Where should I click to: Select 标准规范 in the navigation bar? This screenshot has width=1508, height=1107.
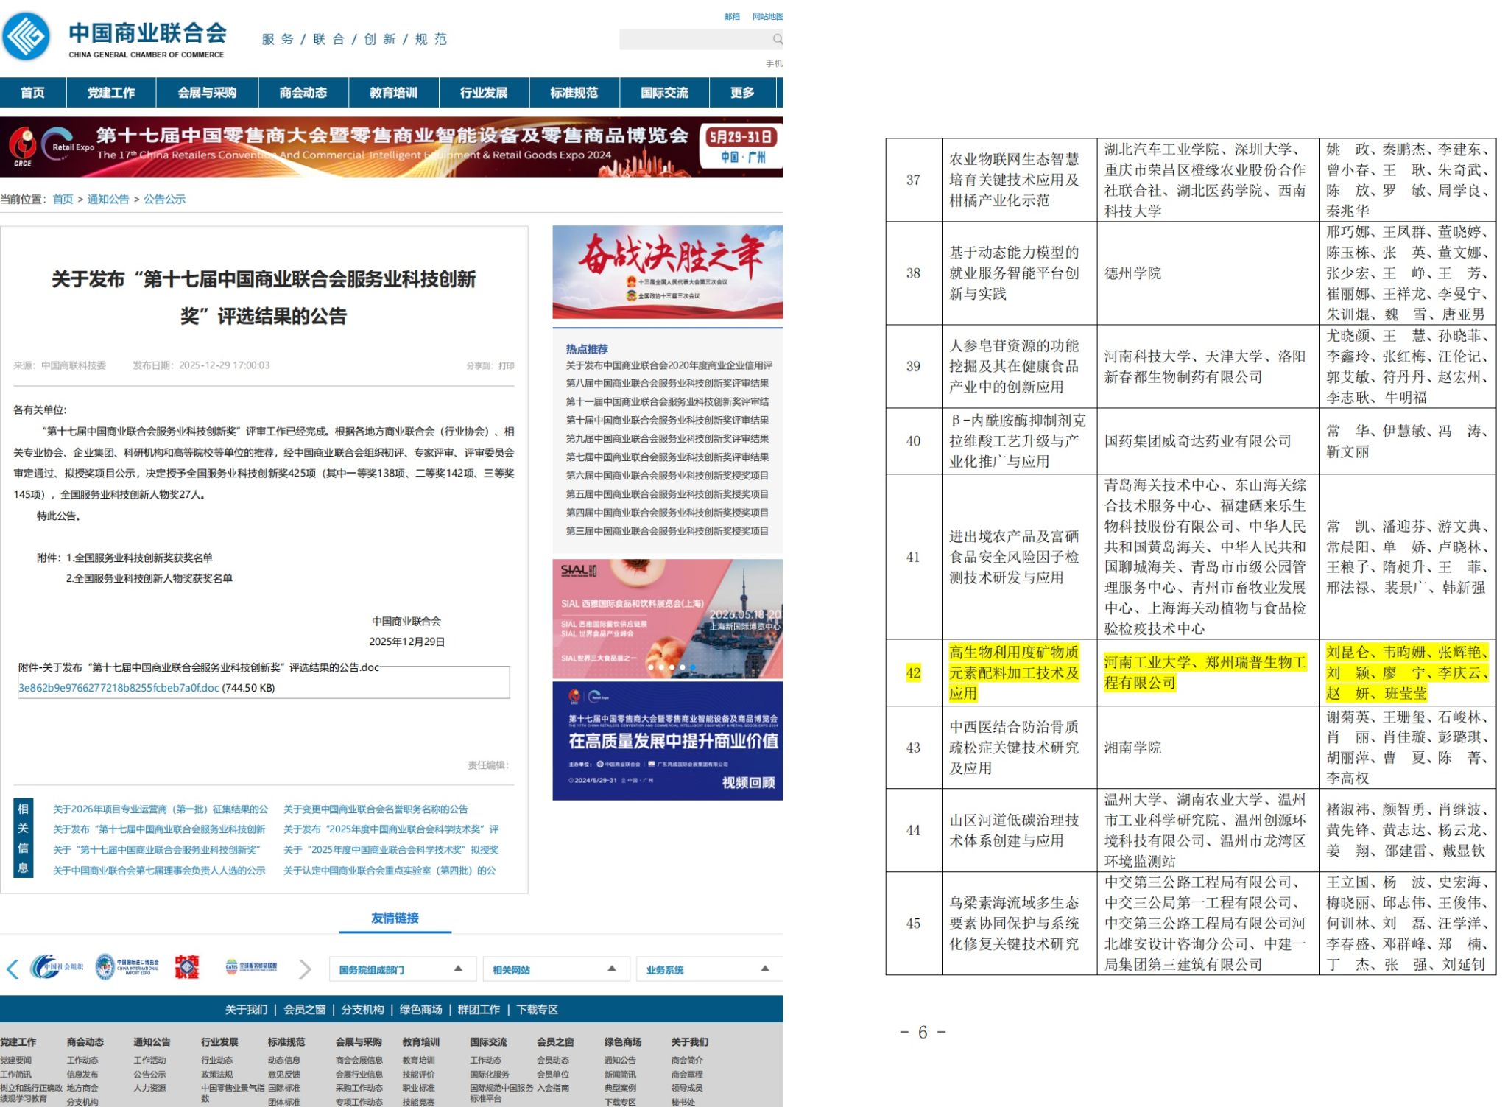click(574, 93)
